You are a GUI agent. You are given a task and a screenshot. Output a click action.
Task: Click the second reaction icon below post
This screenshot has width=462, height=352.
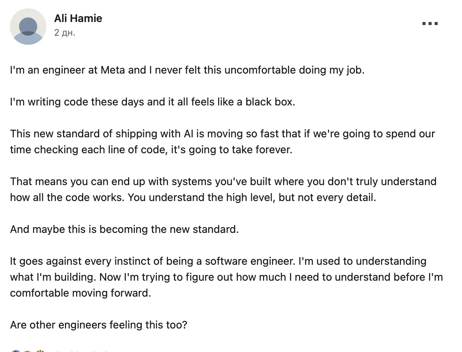(x=27, y=351)
